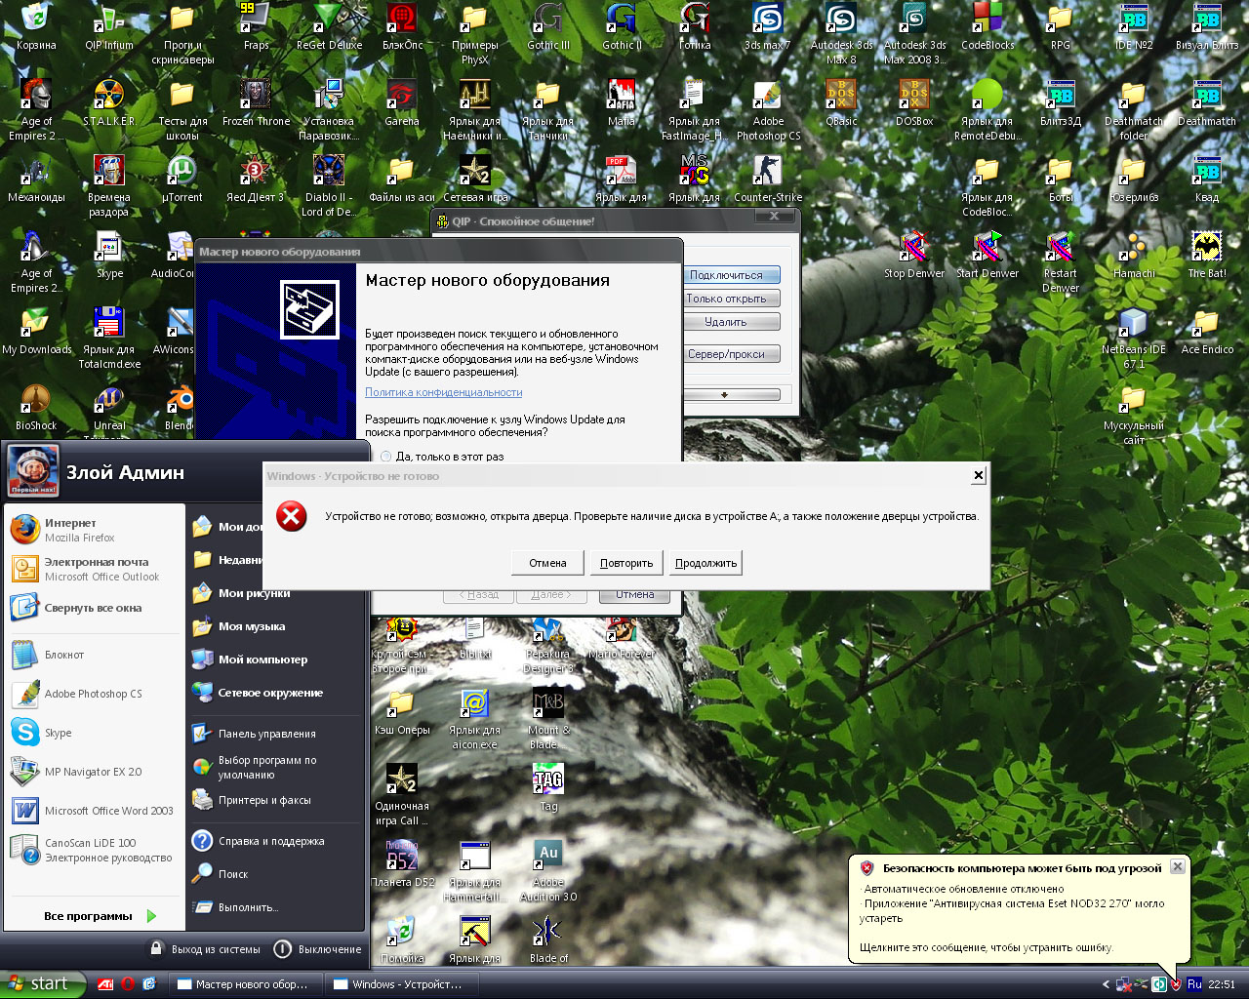Select the Hamachi desktop icon
Screen dimensions: 1249x999
1134,250
